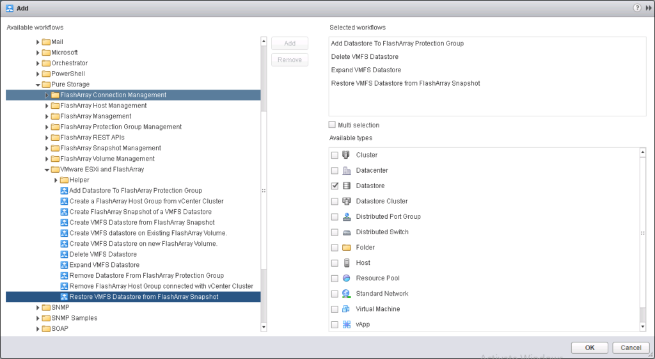Select Restore VMFS Datastore from FlashArray Snapshot in Selected workflows
Viewport: 655px width, 359px height.
406,84
